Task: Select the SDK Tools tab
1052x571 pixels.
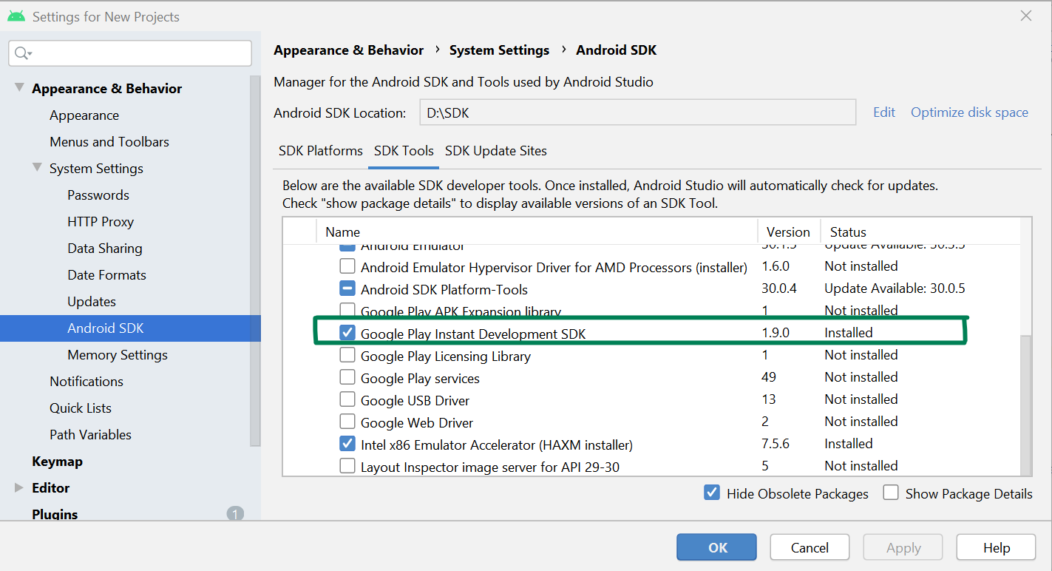Action: (x=404, y=151)
